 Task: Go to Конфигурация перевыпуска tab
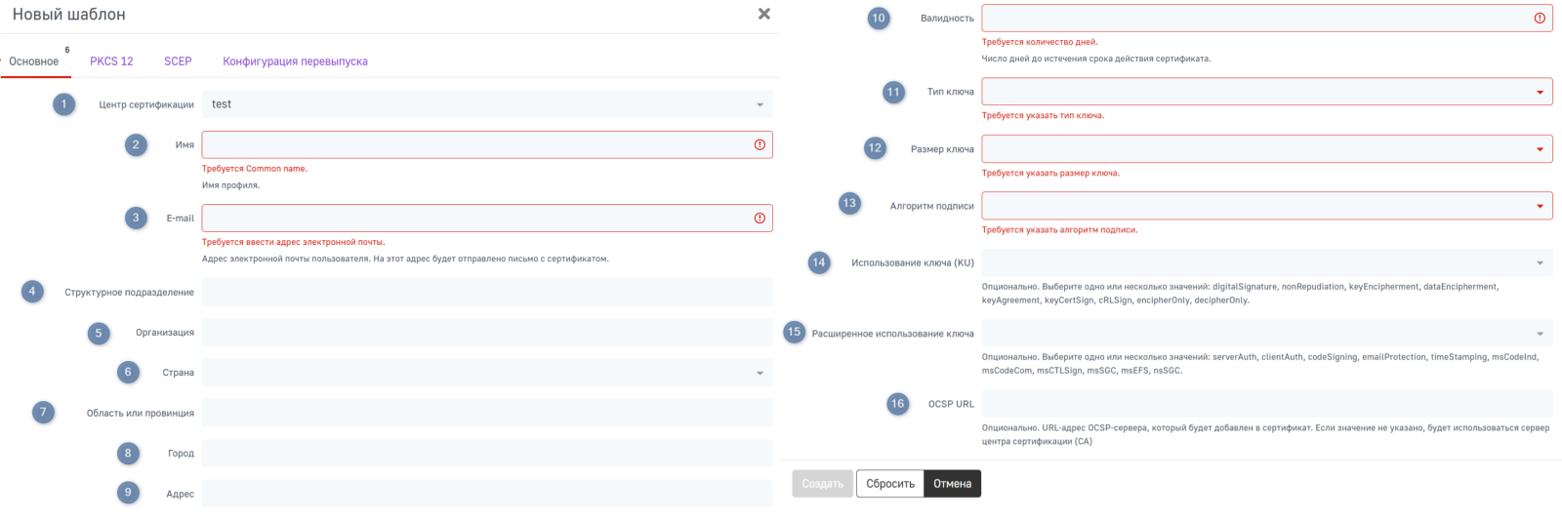click(x=295, y=61)
